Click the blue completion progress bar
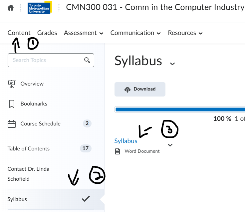 [x=180, y=109]
